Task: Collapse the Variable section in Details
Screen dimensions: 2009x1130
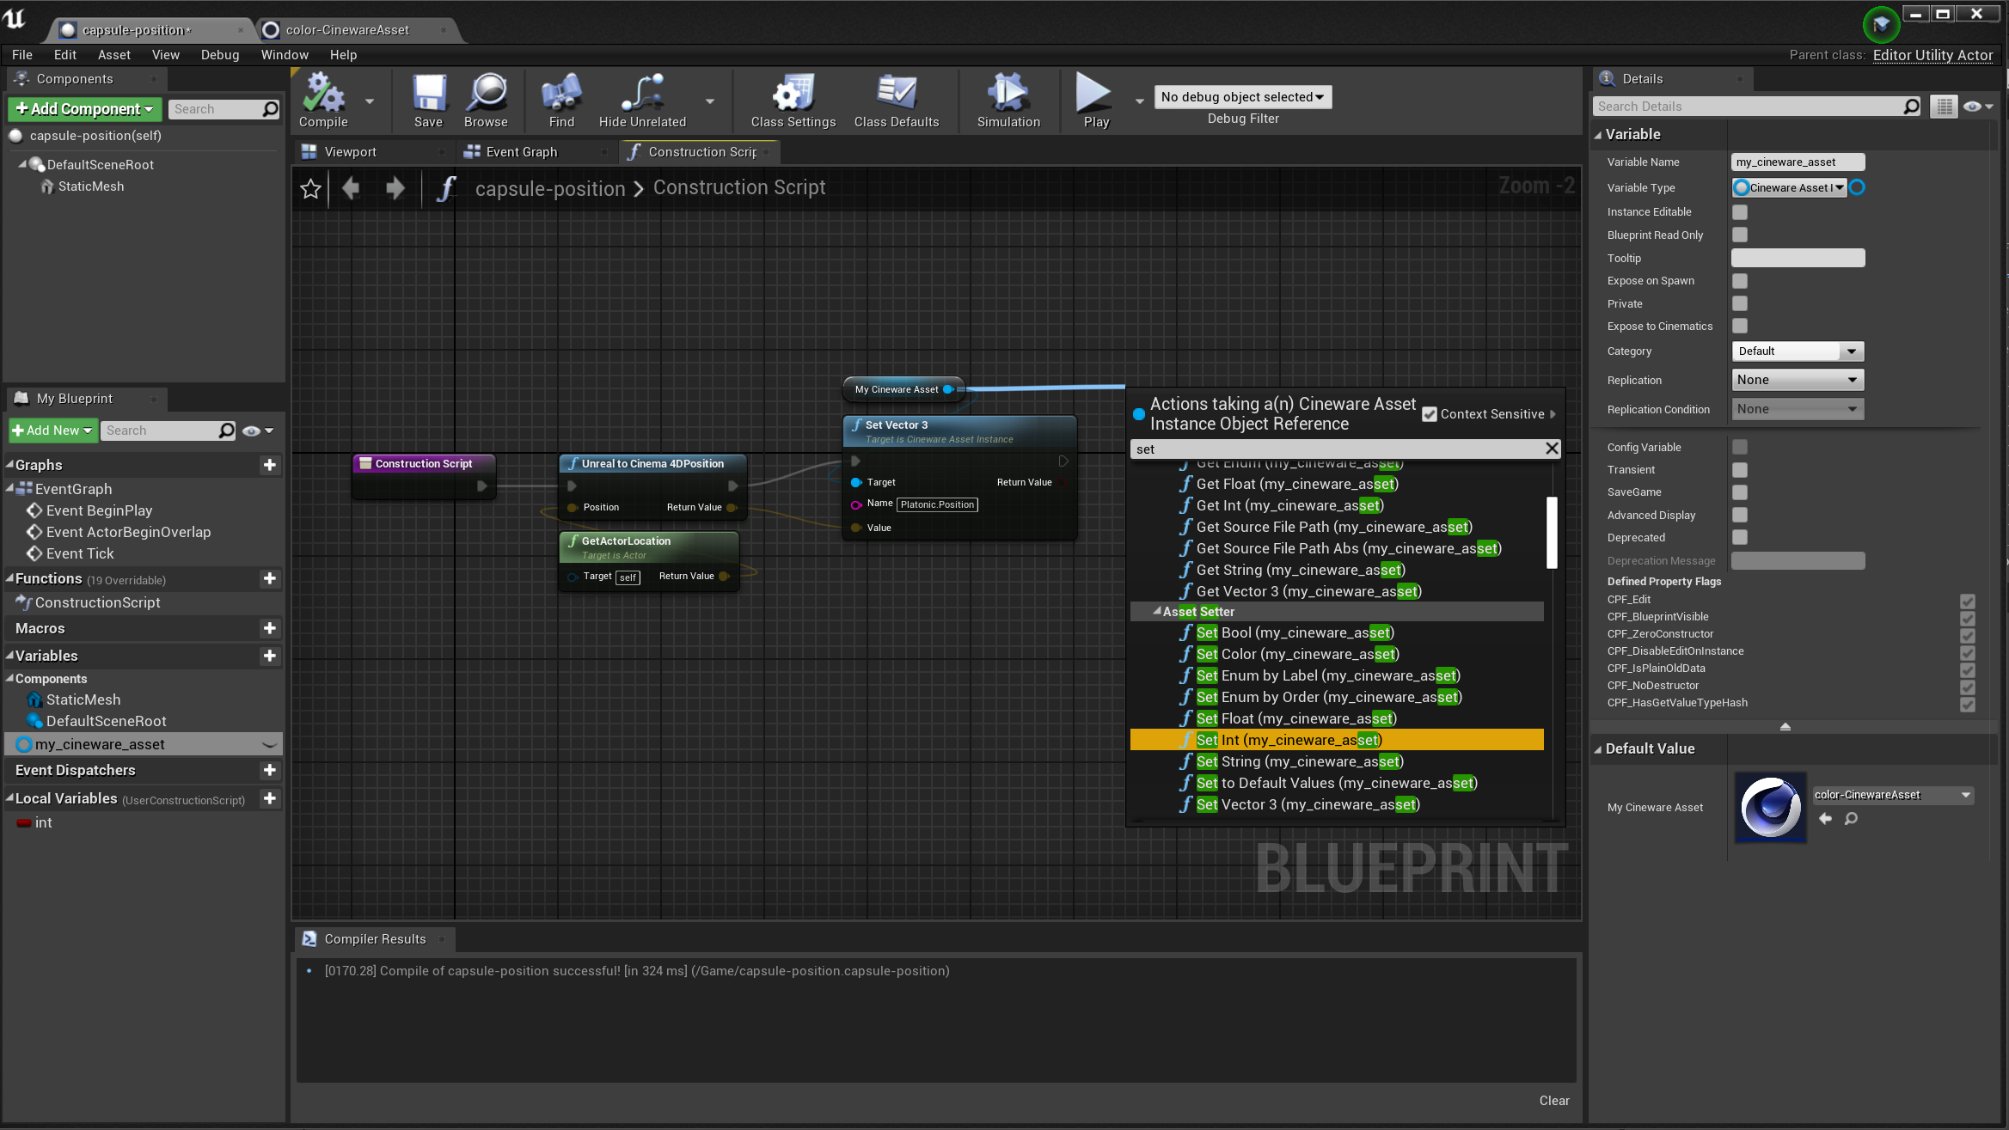Action: click(x=1598, y=135)
